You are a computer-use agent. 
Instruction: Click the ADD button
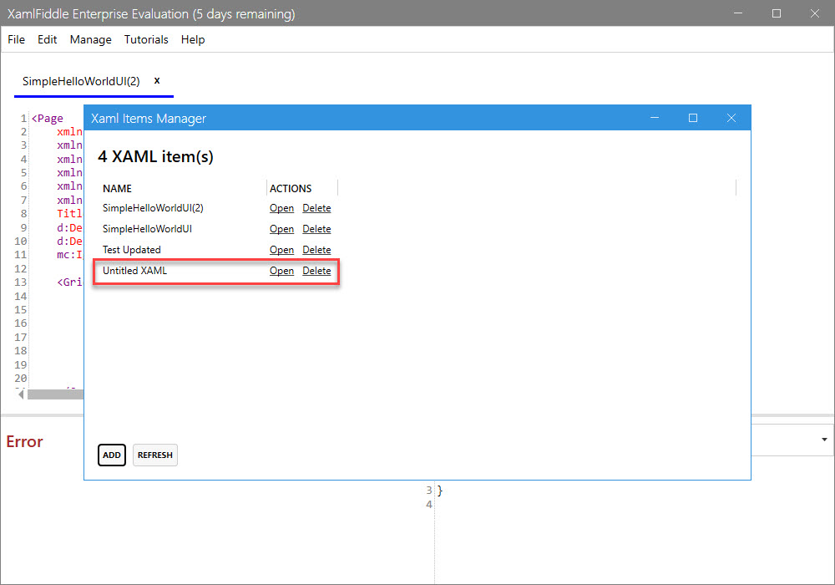(x=112, y=455)
